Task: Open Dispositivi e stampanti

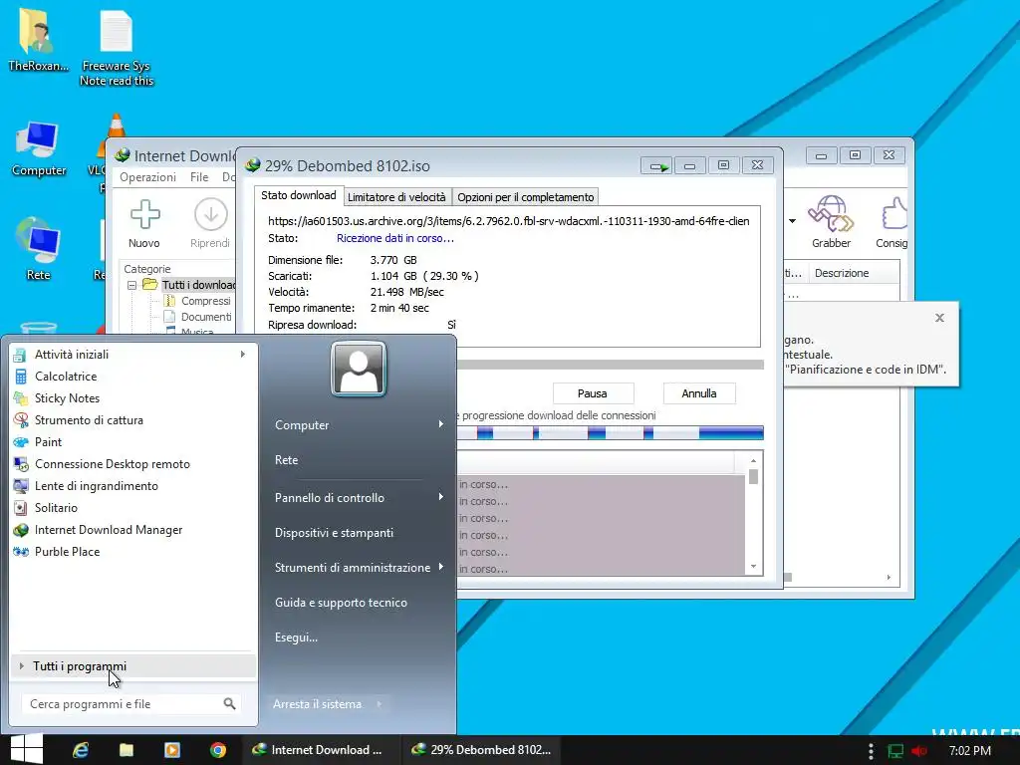Action: click(x=334, y=533)
